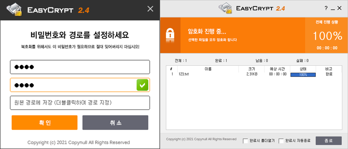
Task: Click the password warning sentence below the heading
Action: tap(80, 47)
